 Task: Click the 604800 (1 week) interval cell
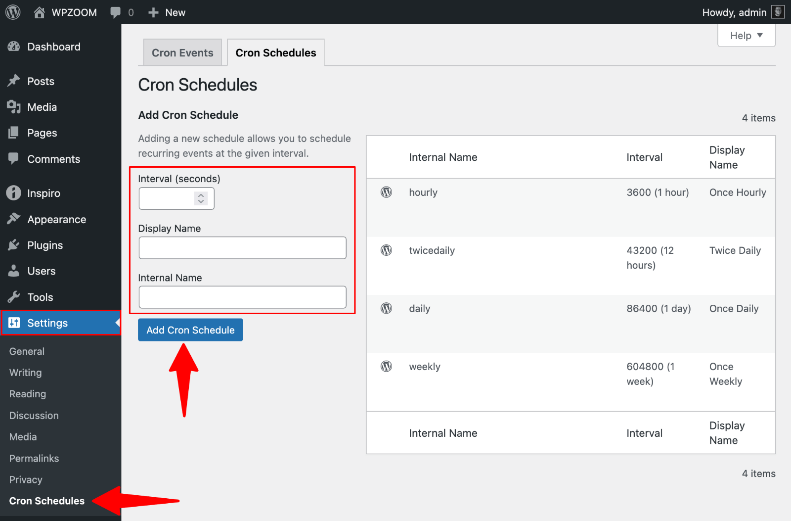[x=651, y=374]
